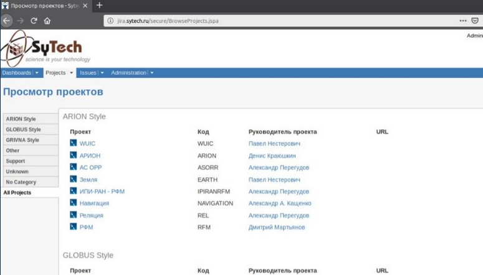Open project lead Денис Краюшкин's profile

[x=272, y=156]
